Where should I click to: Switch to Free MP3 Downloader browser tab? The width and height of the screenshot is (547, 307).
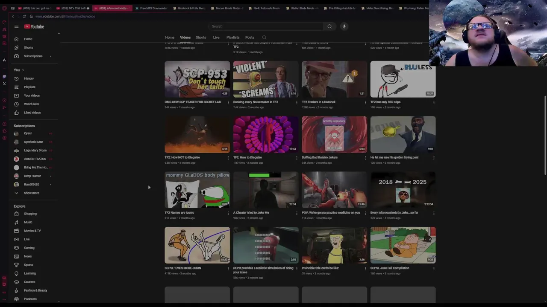coord(151,8)
